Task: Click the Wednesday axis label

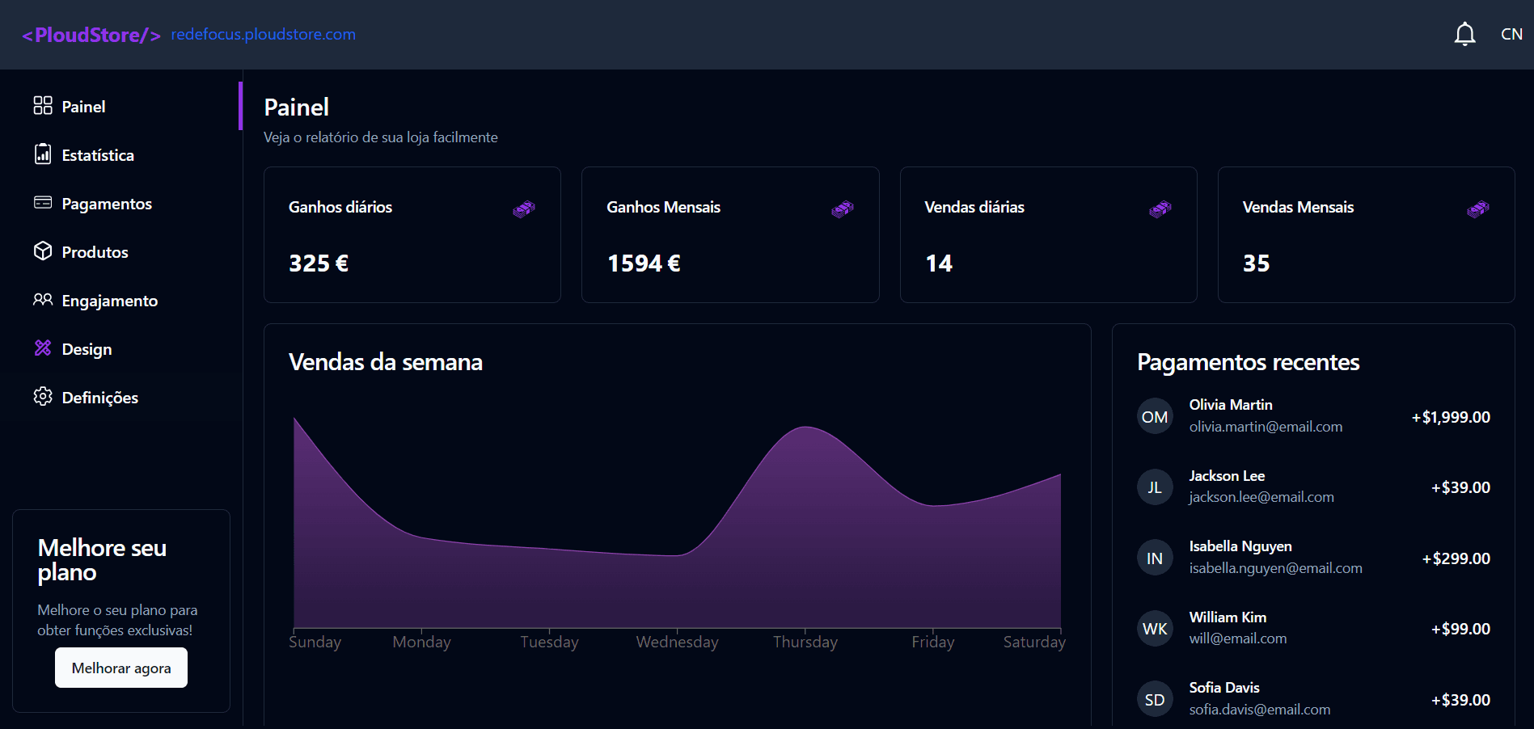Action: coord(677,642)
